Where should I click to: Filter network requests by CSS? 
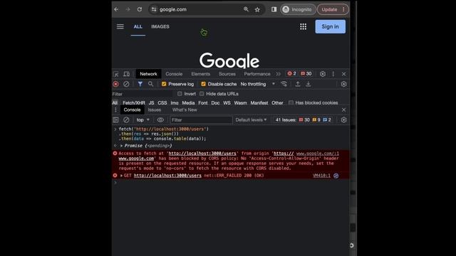(x=162, y=102)
